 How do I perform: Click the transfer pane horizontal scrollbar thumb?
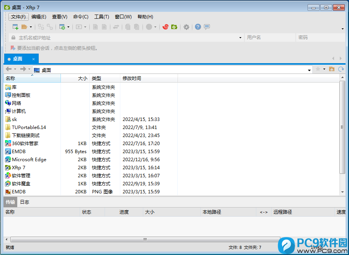[x=145, y=239]
